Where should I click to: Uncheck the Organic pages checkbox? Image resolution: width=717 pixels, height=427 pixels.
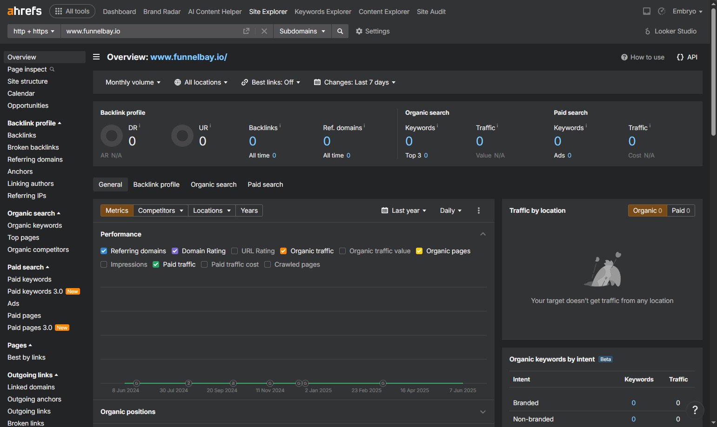(x=419, y=251)
